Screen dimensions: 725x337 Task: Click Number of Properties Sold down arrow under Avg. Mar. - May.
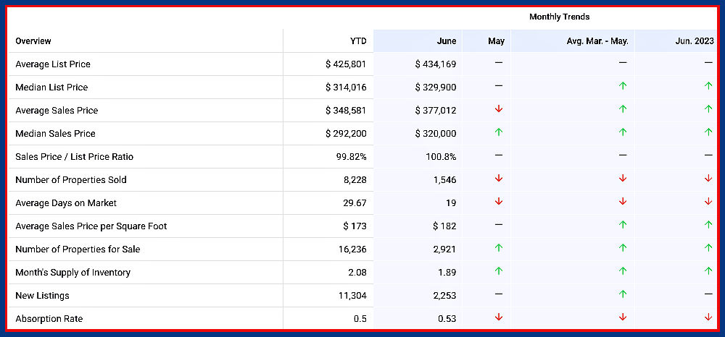[622, 179]
